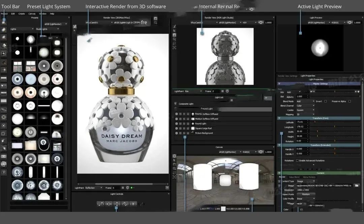Click the LightPaint brush tool in HDR render view

(x=174, y=26)
